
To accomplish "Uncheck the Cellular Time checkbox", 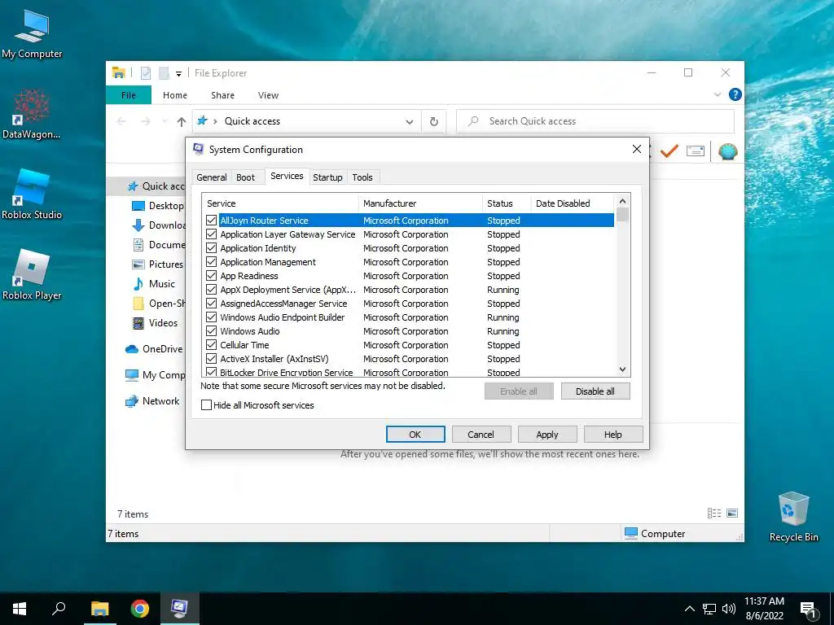I will (x=211, y=344).
